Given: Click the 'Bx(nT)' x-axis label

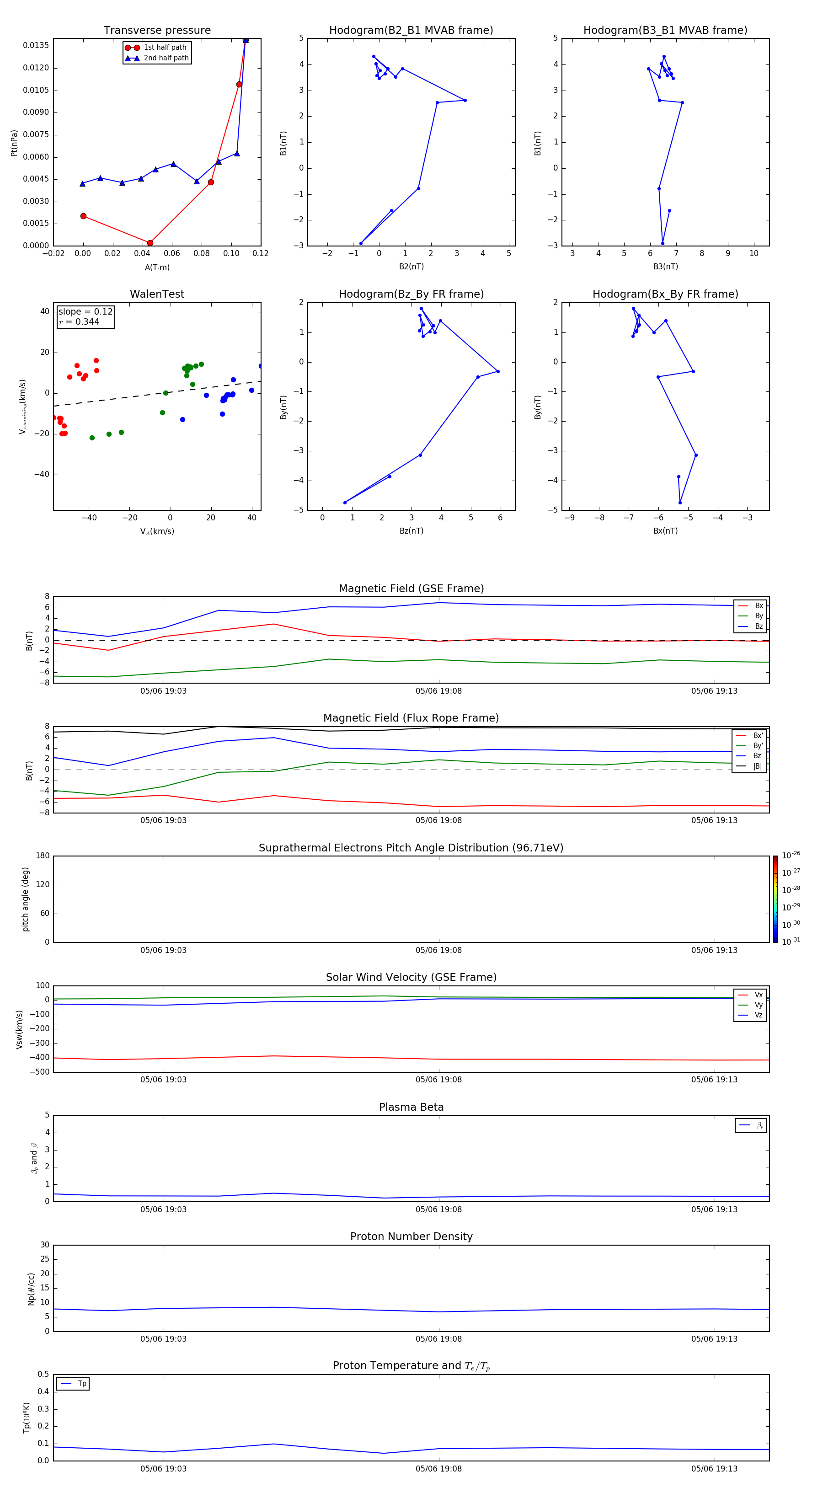Looking at the screenshot, I should [665, 531].
